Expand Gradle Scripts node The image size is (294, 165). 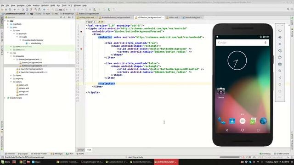pyautogui.click(x=5, y=98)
